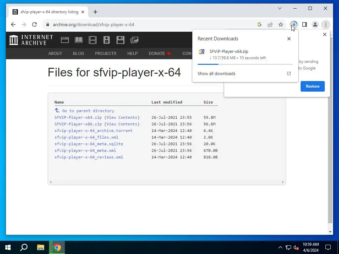Viewport: 339px width, 254px height.
Task: Open sfvip-player-x-64_reviews.xml
Action: pos(89,157)
